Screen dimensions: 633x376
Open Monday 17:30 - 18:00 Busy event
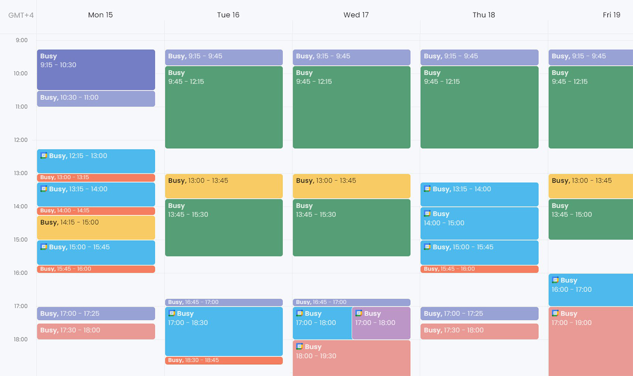[96, 332]
